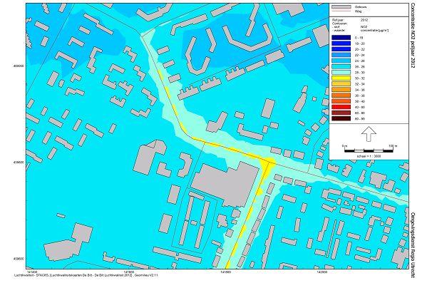Select the bright red 40-60 legend swatch
432x283 pixels.
341,107
